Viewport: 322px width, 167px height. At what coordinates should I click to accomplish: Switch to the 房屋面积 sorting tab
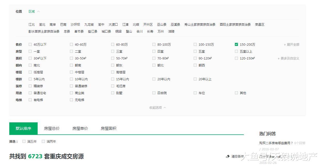click(x=108, y=128)
